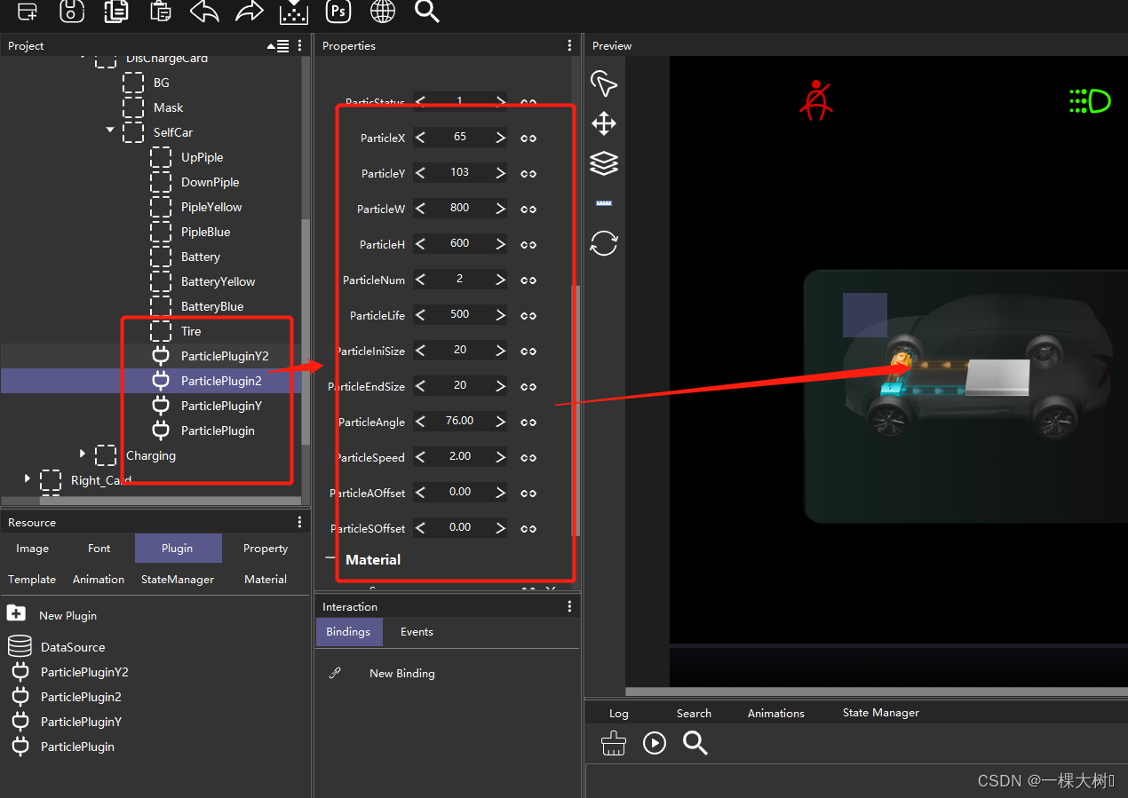Click the layers icon in the Preview toolbar
Viewport: 1128px width, 798px height.
[x=604, y=163]
